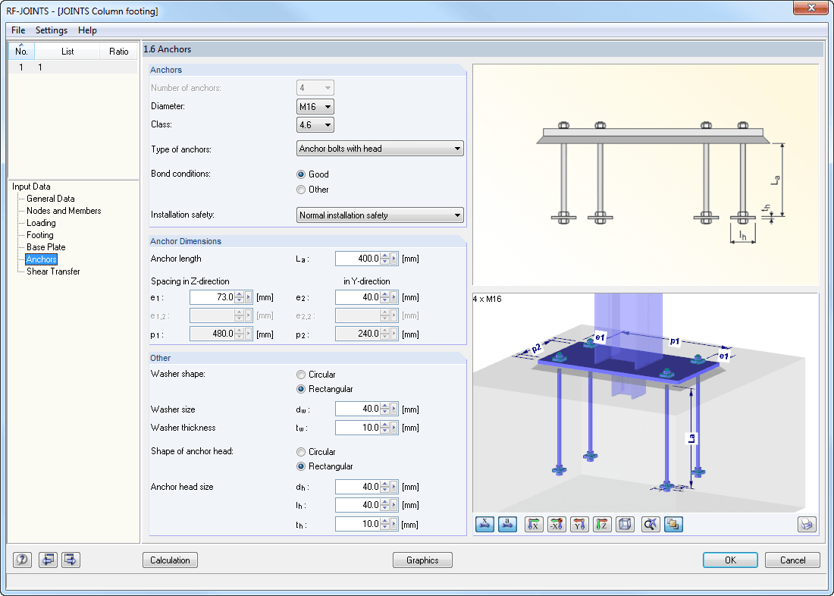Open arrow menu beside e1 spacing field
The width and height of the screenshot is (834, 596).
click(249, 297)
